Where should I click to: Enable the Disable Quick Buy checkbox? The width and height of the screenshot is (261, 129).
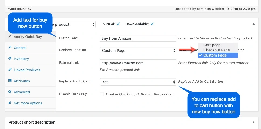click(102, 94)
